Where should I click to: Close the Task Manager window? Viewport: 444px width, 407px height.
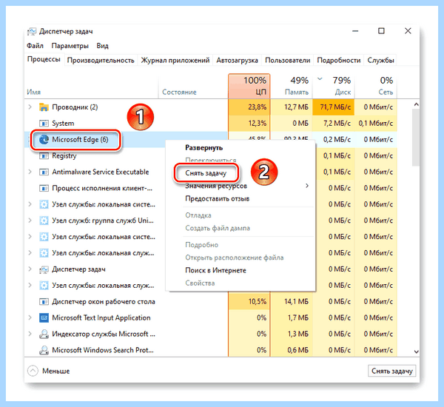[x=408, y=31]
